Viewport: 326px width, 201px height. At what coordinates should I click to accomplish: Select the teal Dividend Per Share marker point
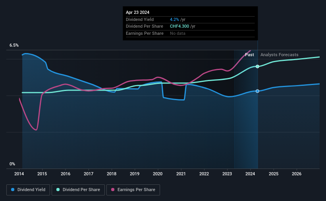(257, 66)
